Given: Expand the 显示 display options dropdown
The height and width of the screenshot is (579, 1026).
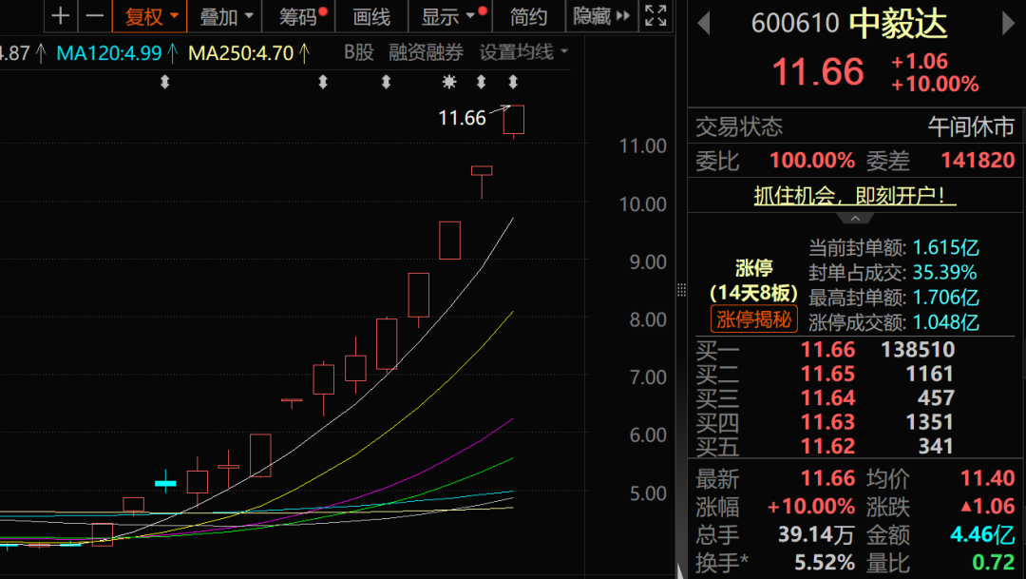Looking at the screenshot, I should [x=449, y=16].
